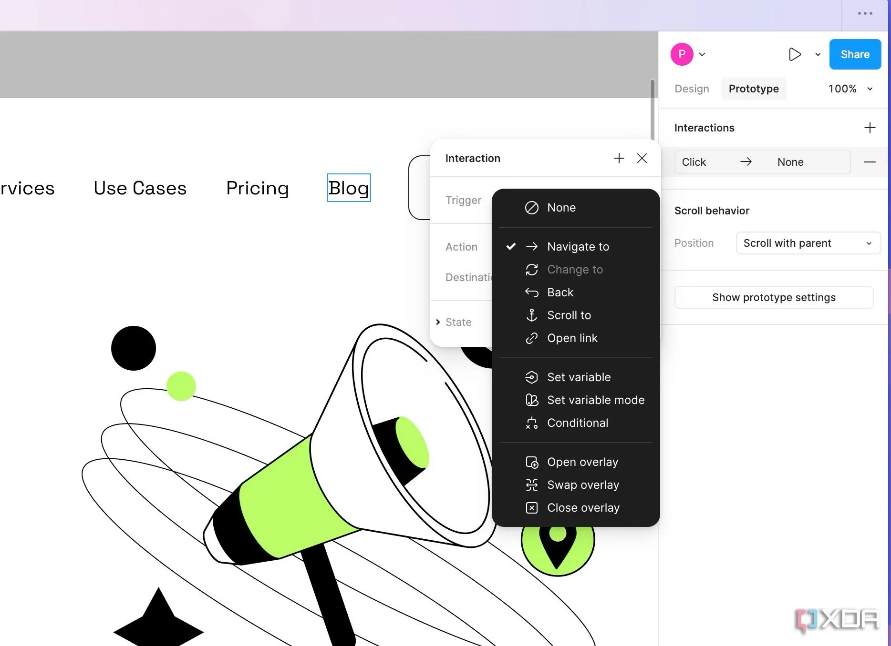Choose Conditional action
Image resolution: width=891 pixels, height=646 pixels.
[576, 423]
